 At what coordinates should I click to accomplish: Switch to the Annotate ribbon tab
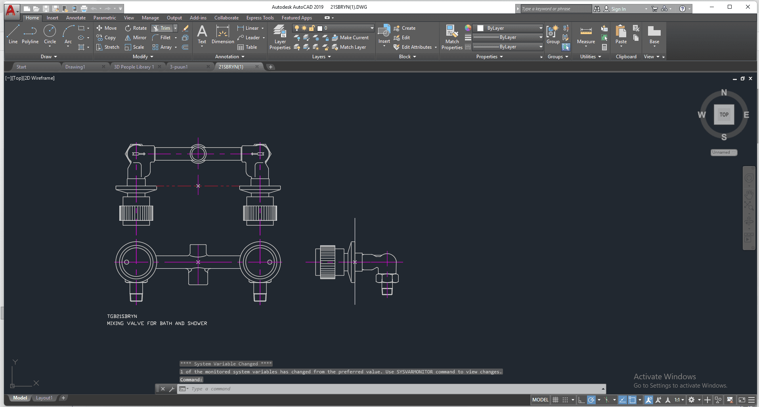click(x=76, y=18)
